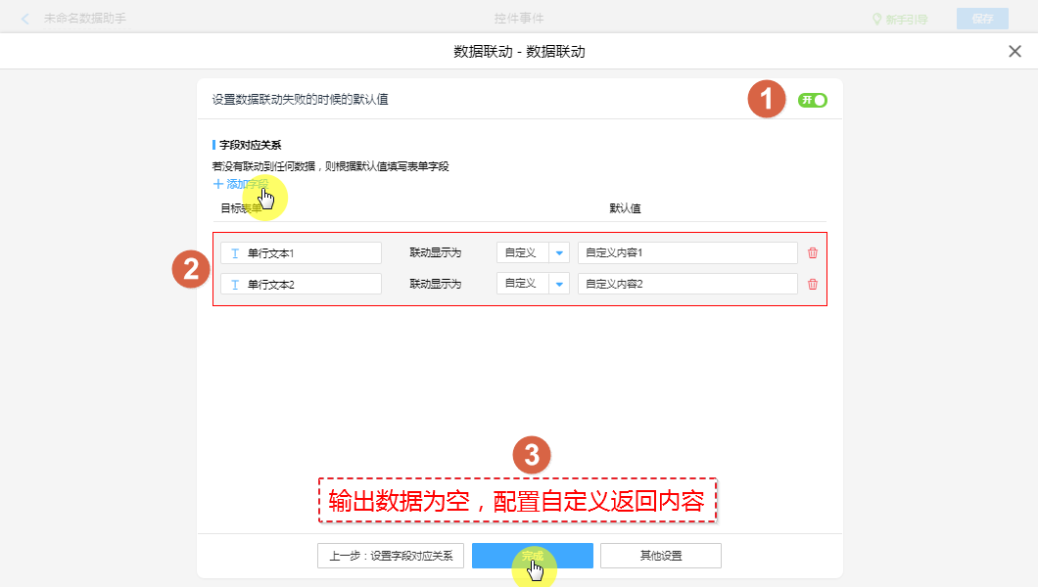The image size is (1038, 587).
Task: Click the 自定义内容1 input field
Action: 686,253
